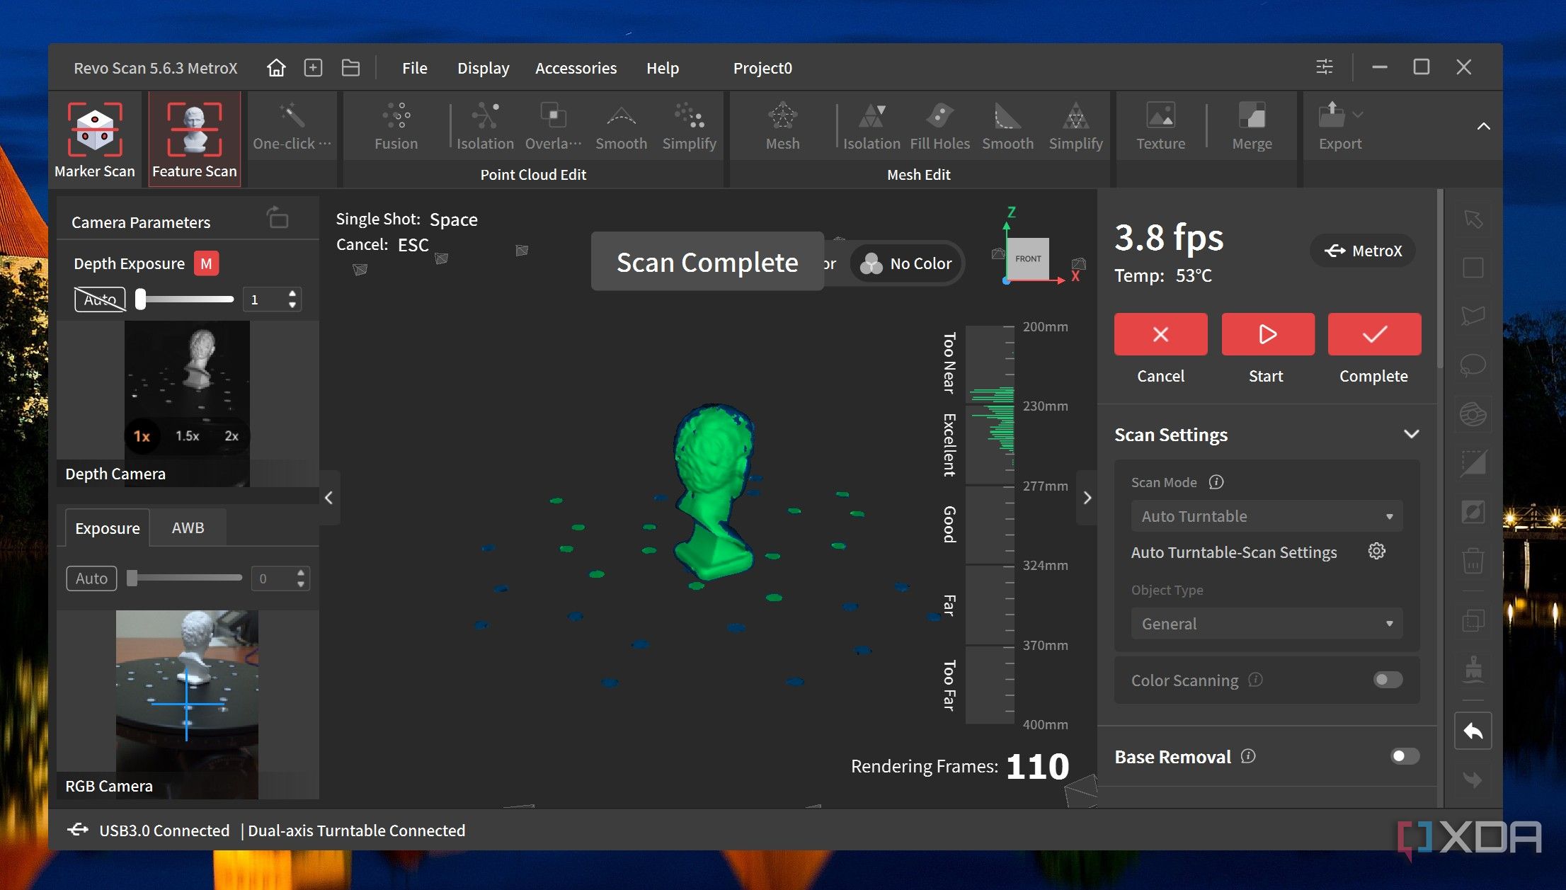The width and height of the screenshot is (1566, 890).
Task: Select the Marker Scan mode icon
Action: pyautogui.click(x=95, y=130)
